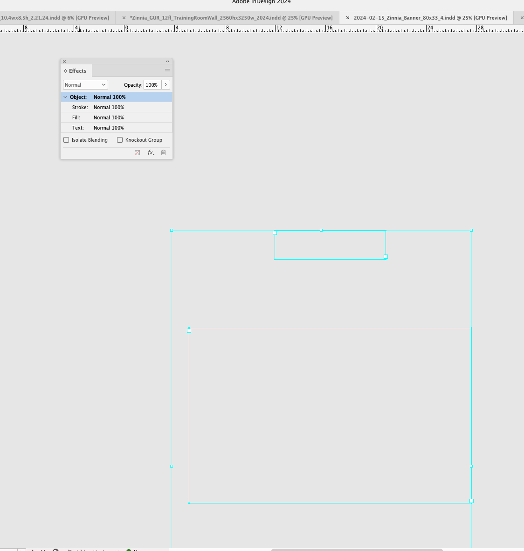Click the panel cycle widget beside Effects label

tap(66, 70)
